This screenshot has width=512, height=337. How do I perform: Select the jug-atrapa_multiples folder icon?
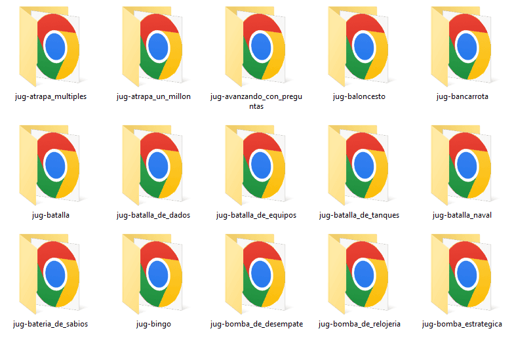pos(50,46)
